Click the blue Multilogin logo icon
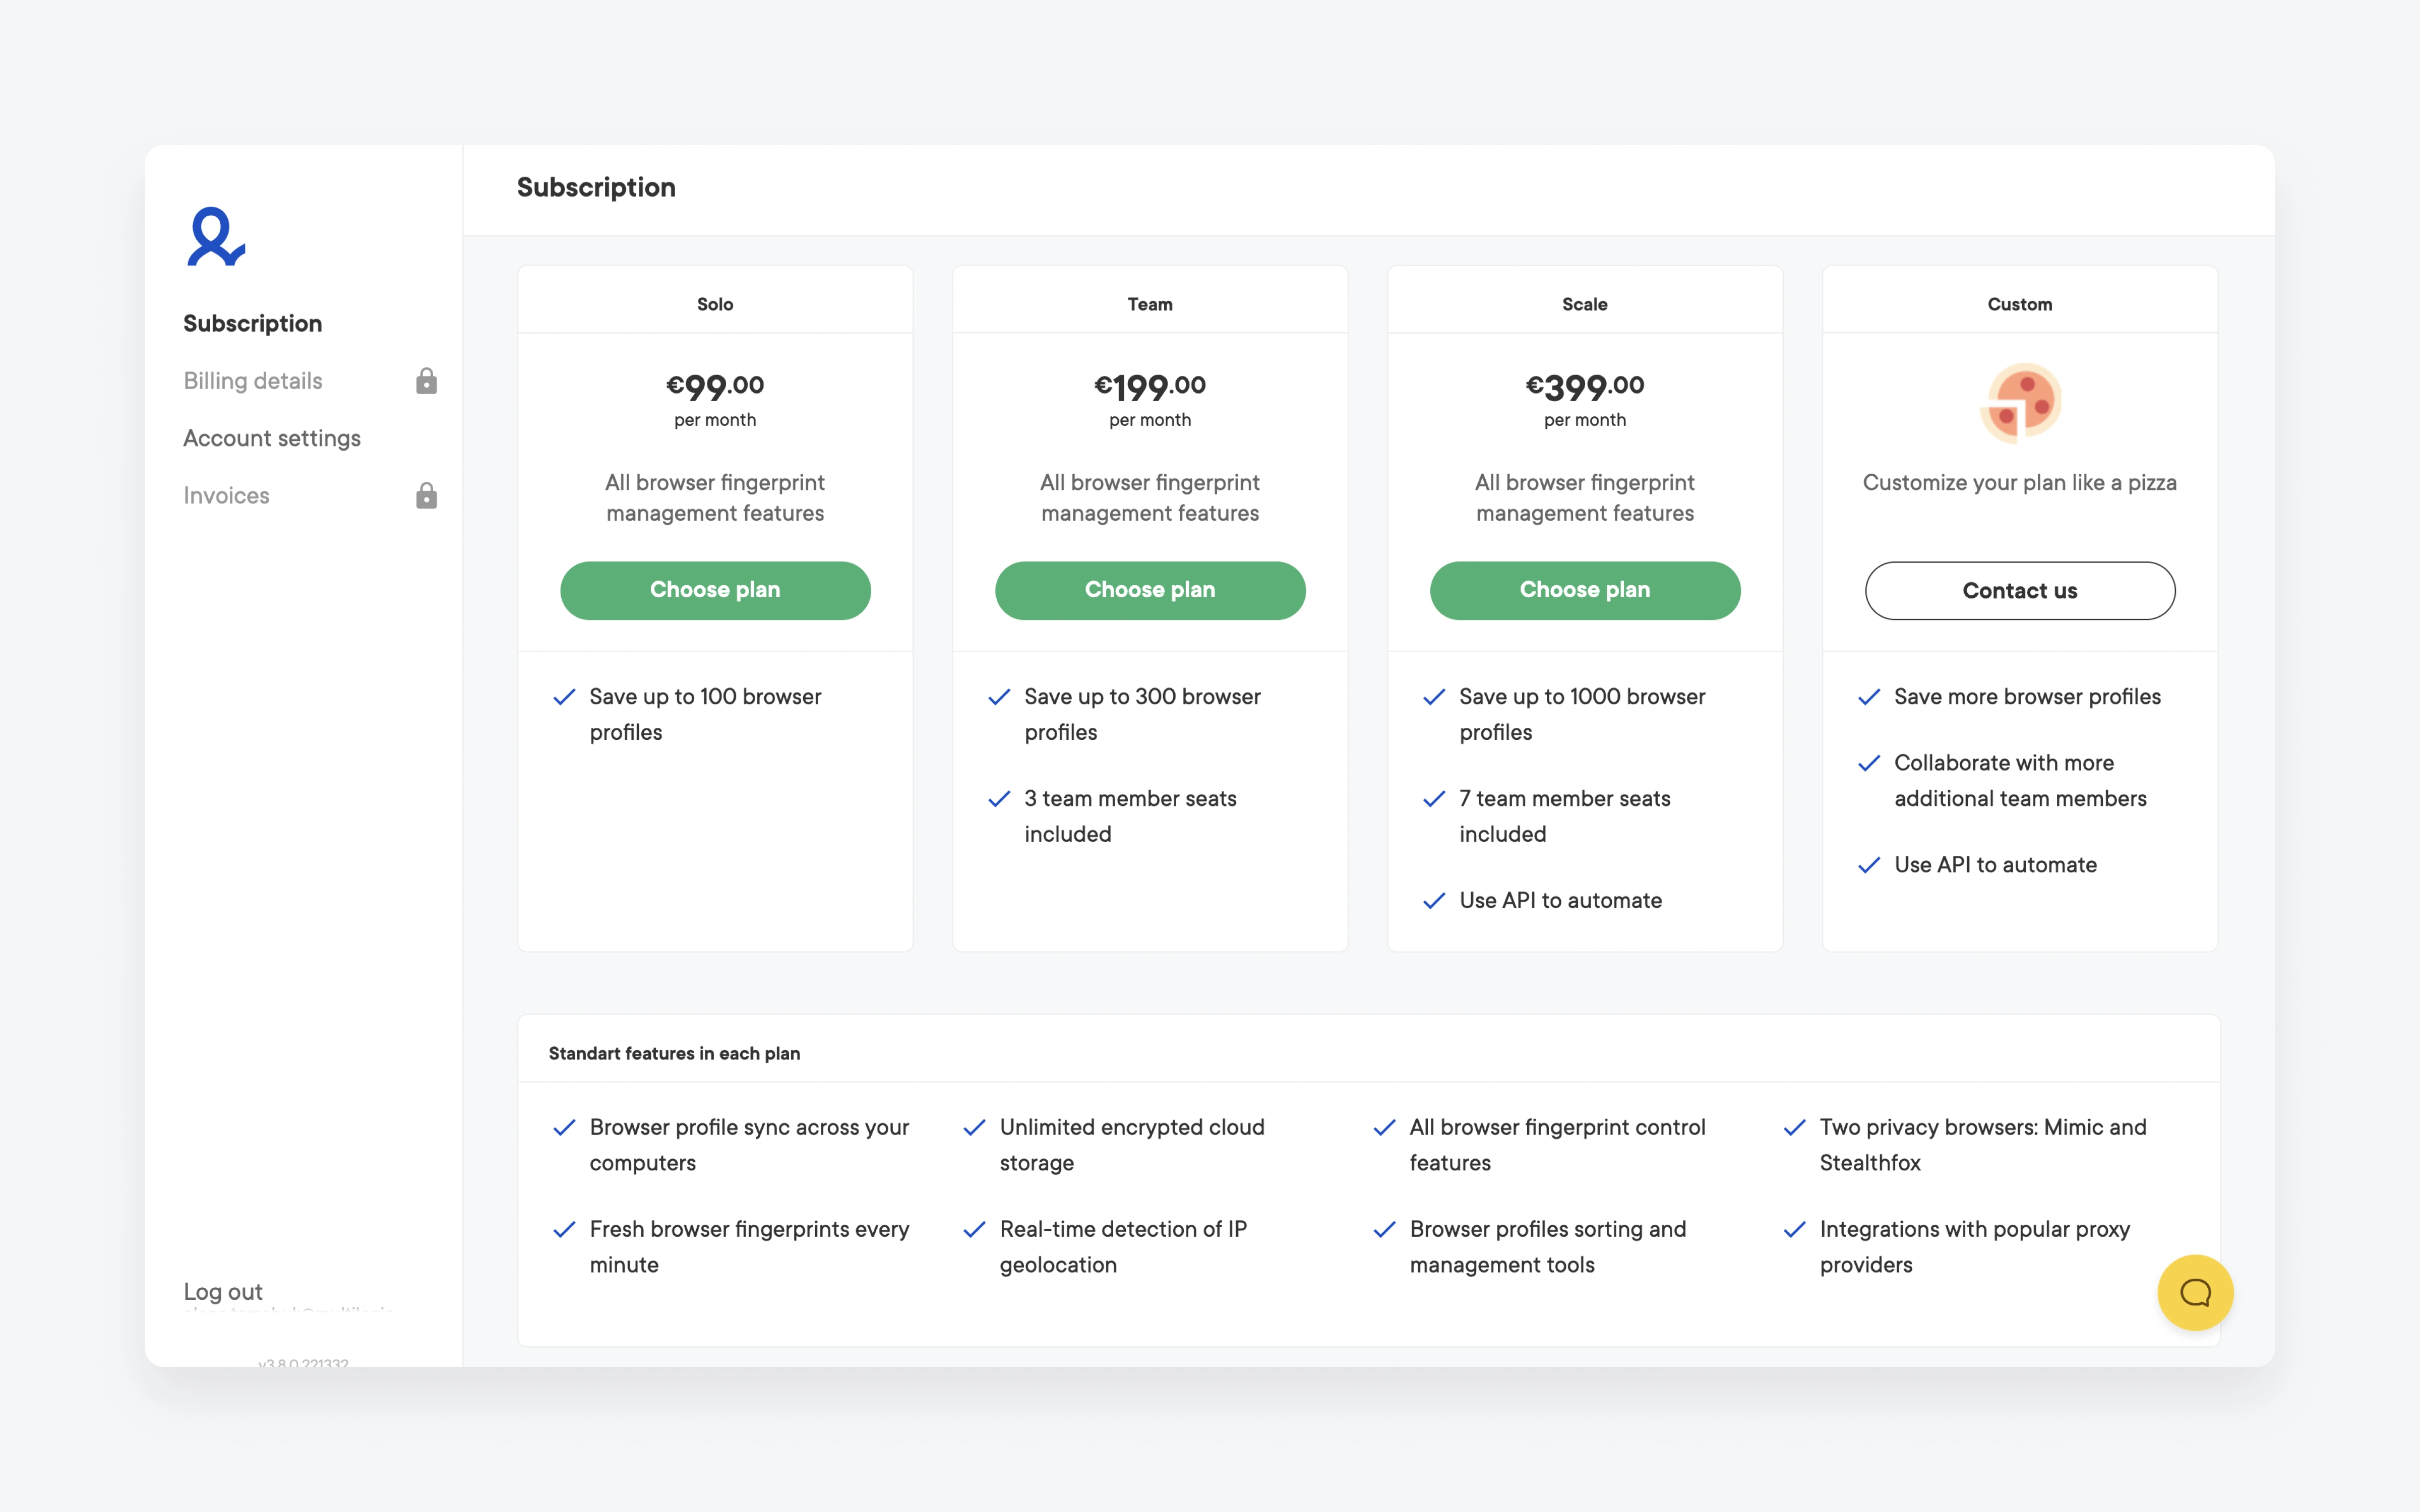 point(216,237)
